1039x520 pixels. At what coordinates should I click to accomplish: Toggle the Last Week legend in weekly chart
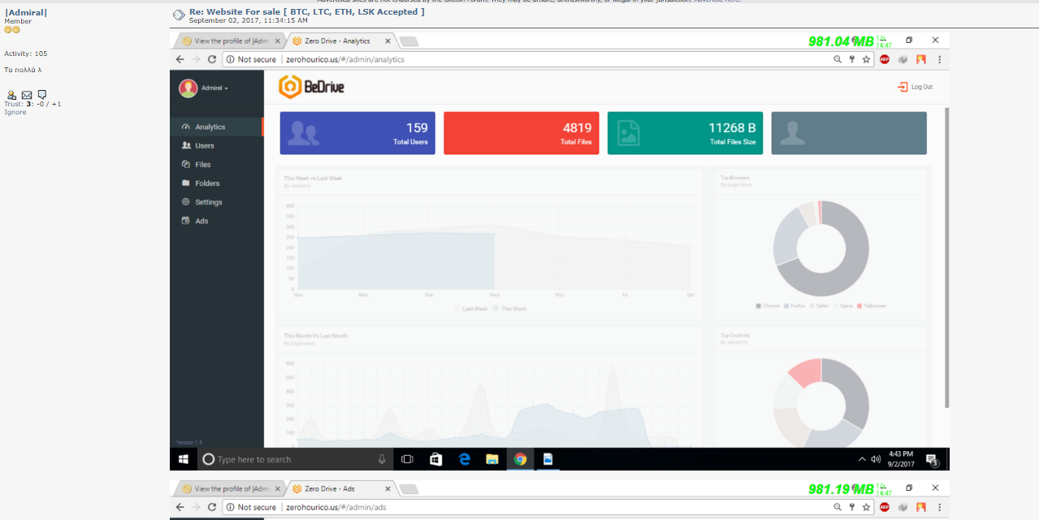click(x=470, y=309)
